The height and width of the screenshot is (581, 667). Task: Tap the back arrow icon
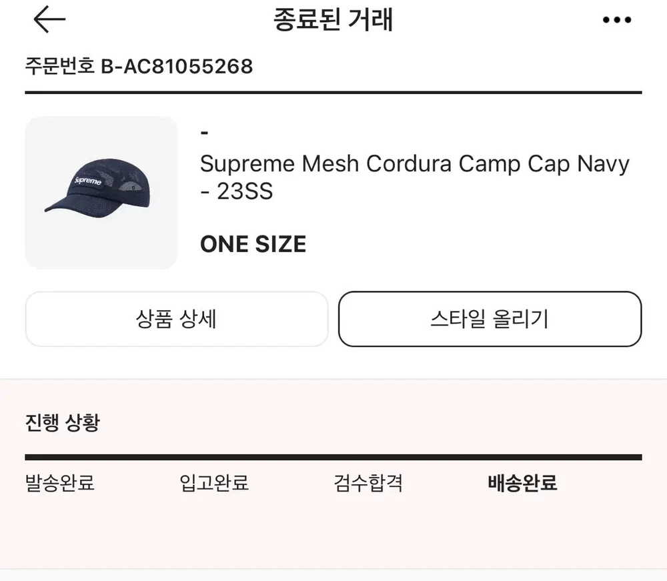tap(49, 20)
